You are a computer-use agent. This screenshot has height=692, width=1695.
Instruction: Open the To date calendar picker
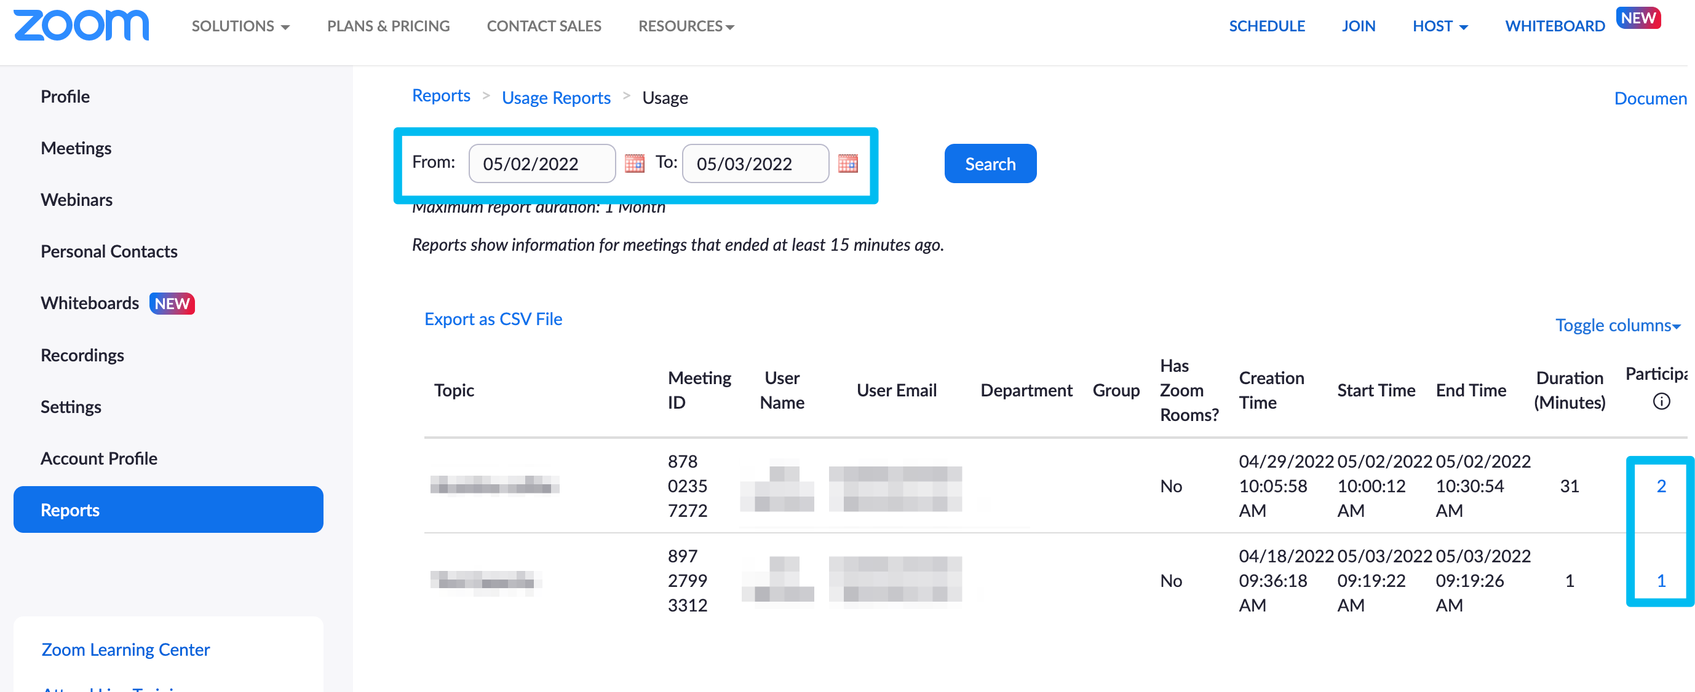(847, 163)
